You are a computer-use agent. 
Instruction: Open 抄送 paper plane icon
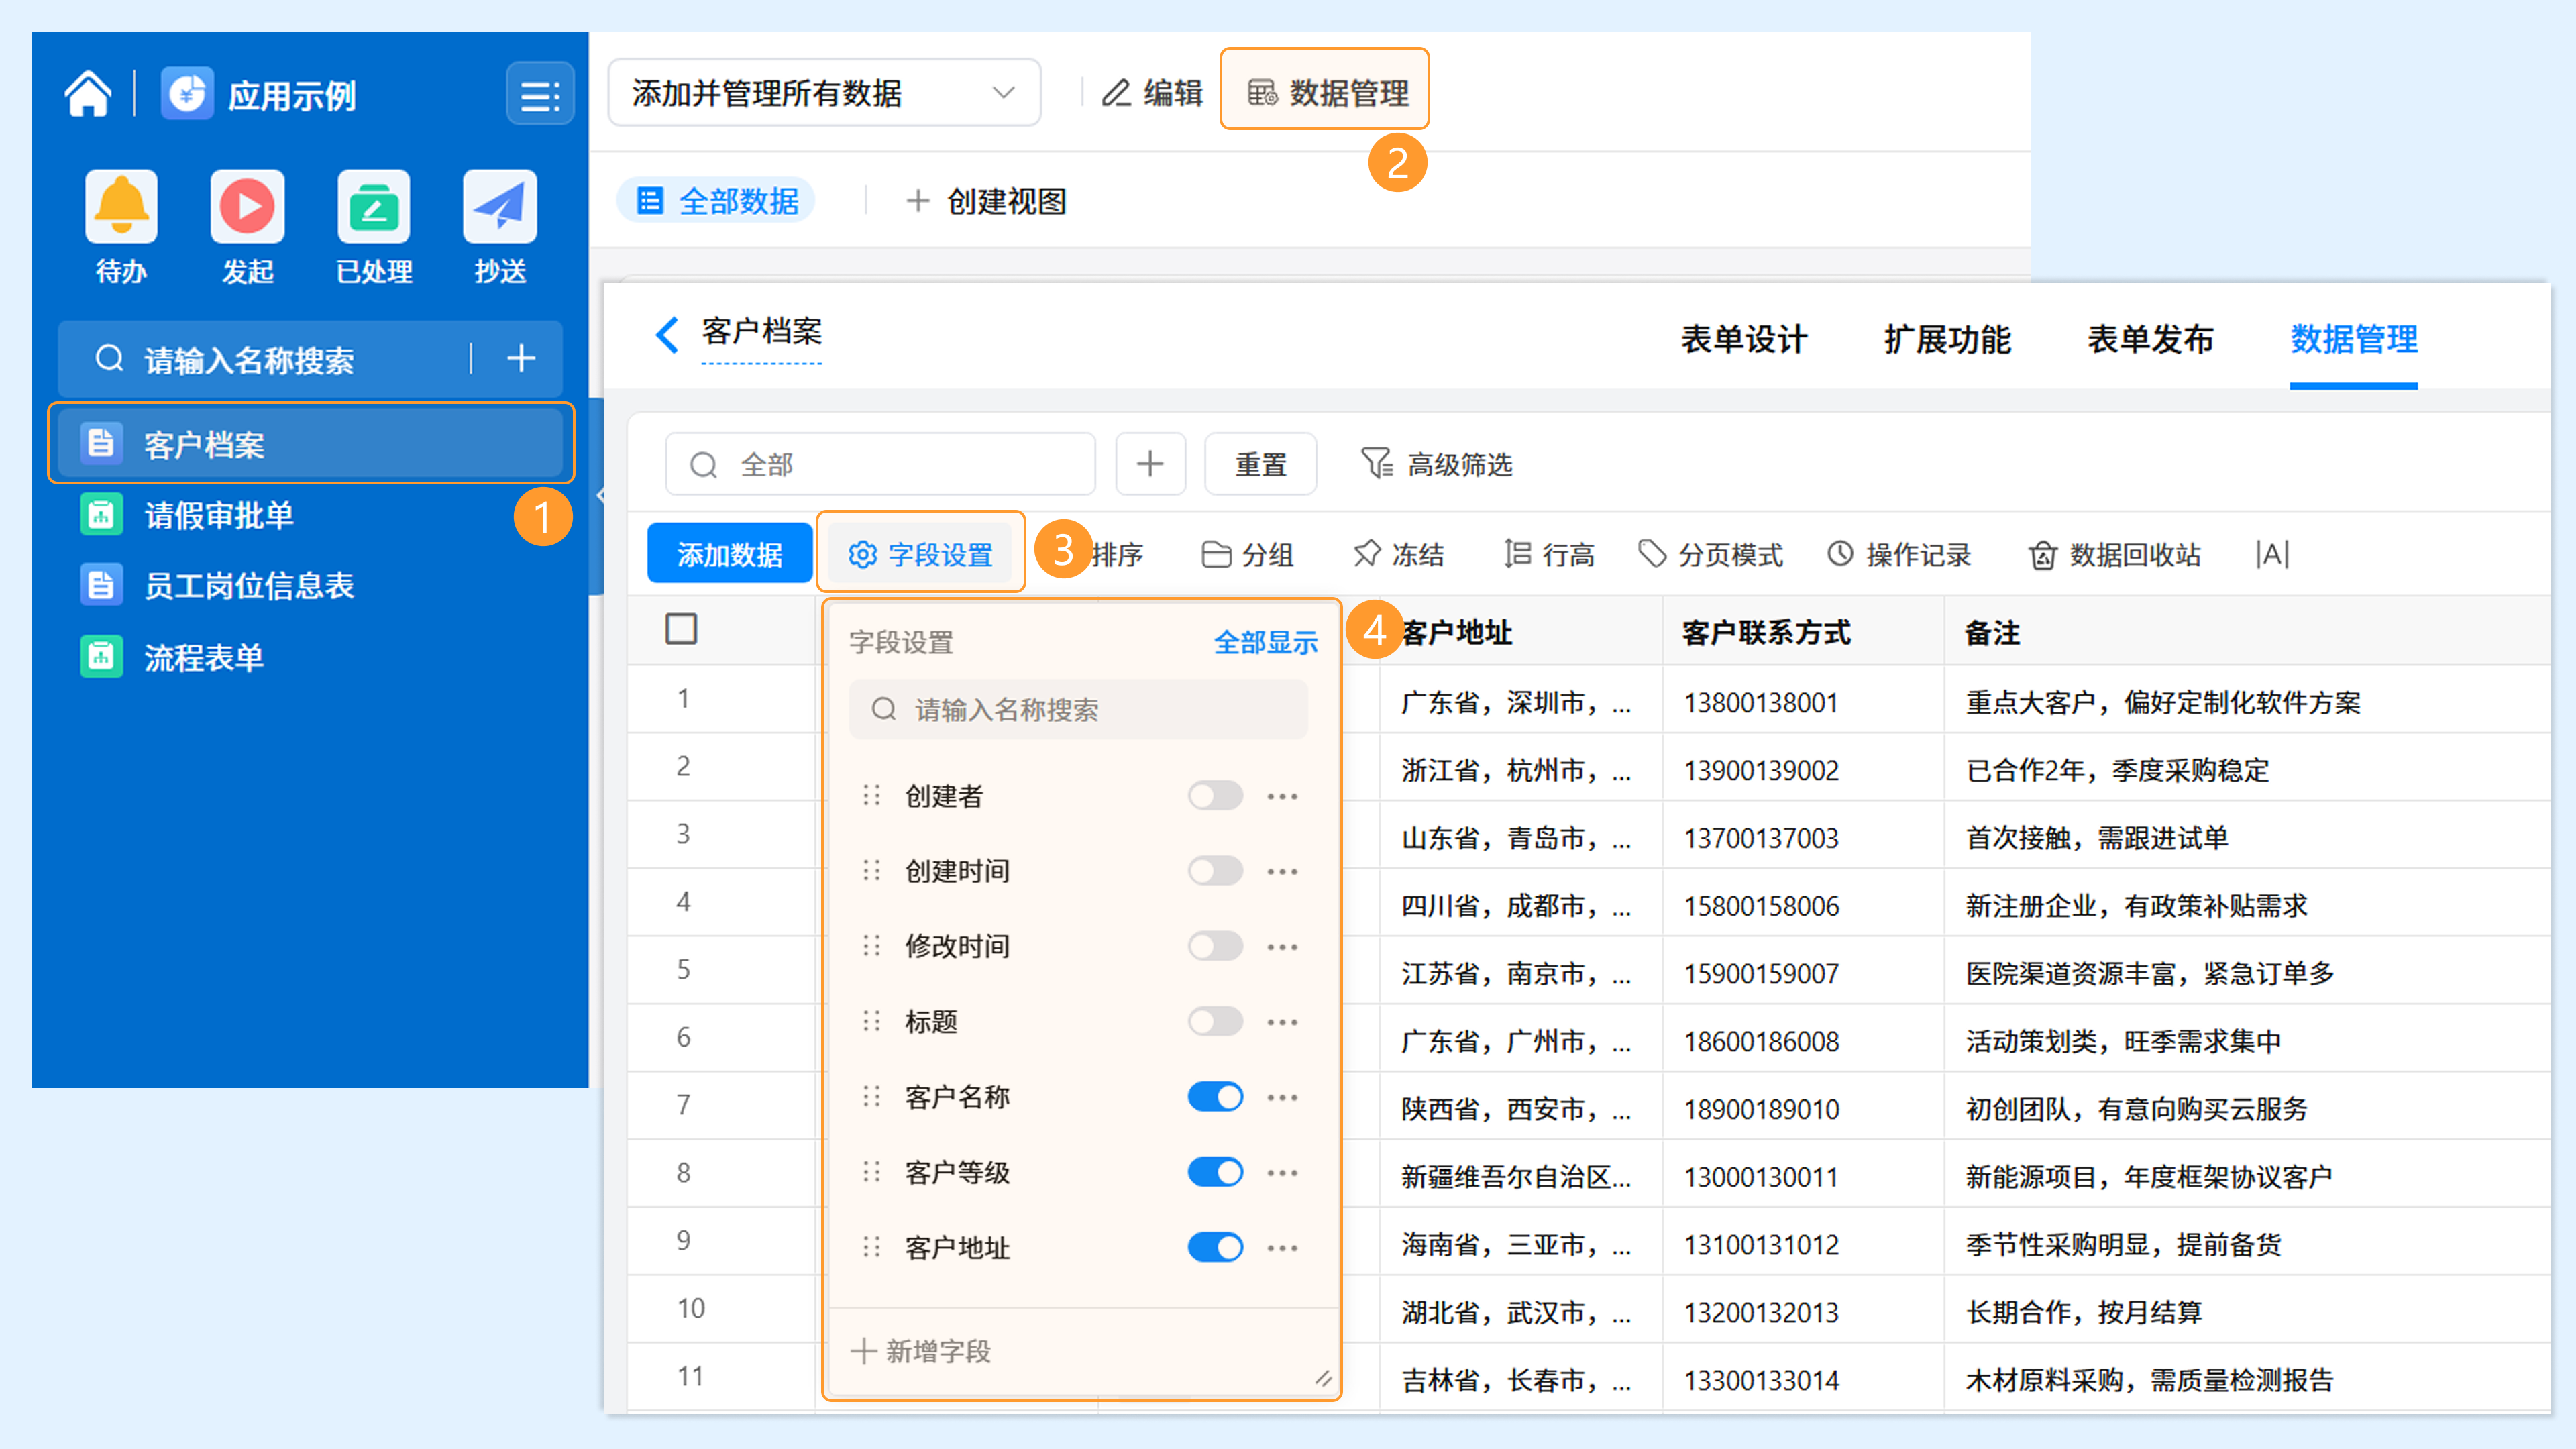click(500, 207)
